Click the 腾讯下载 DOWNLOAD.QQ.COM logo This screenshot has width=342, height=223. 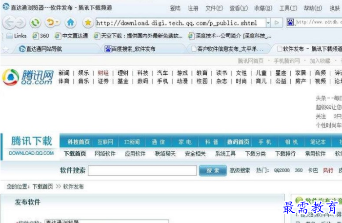(31, 146)
